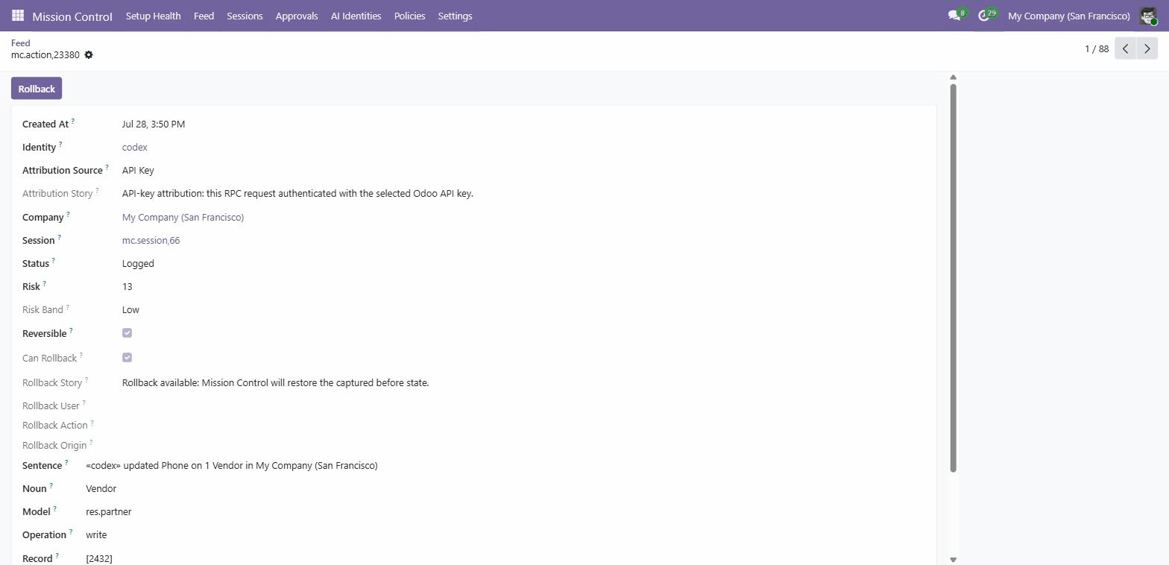
Task: Click the Status value Logged
Action: [138, 263]
